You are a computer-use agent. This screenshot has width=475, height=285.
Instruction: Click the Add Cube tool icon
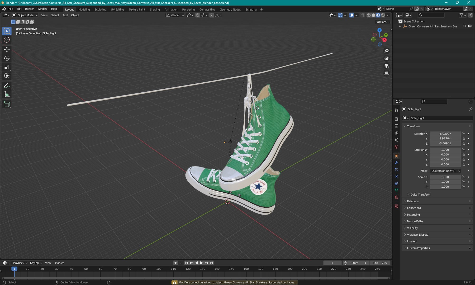coord(7,104)
